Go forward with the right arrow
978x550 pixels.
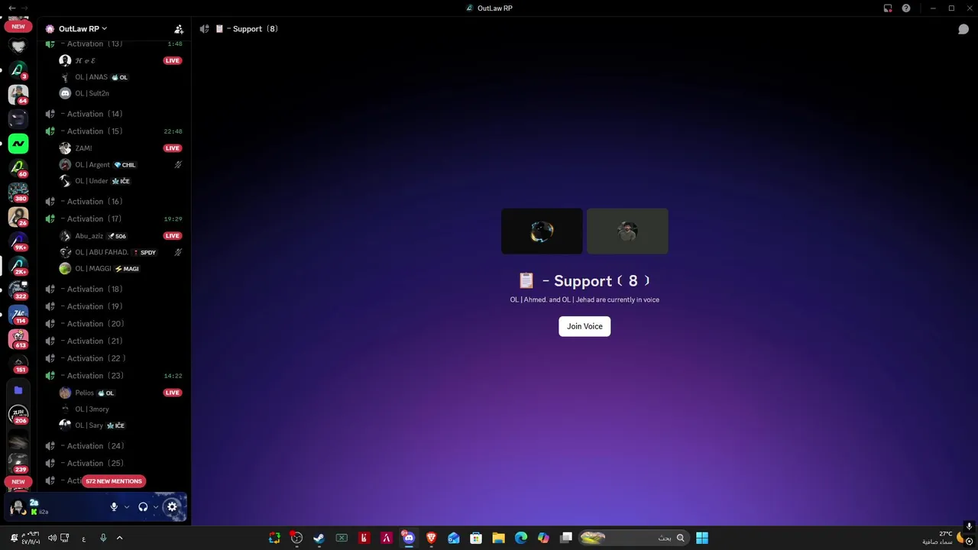(x=24, y=8)
